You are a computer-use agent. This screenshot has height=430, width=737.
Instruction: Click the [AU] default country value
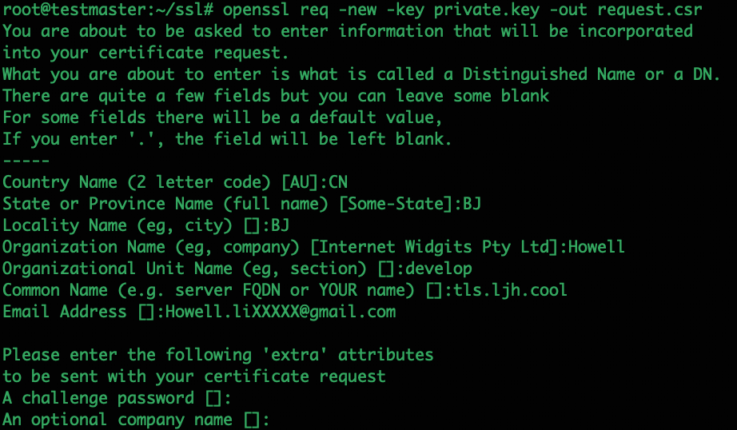tap(300, 182)
